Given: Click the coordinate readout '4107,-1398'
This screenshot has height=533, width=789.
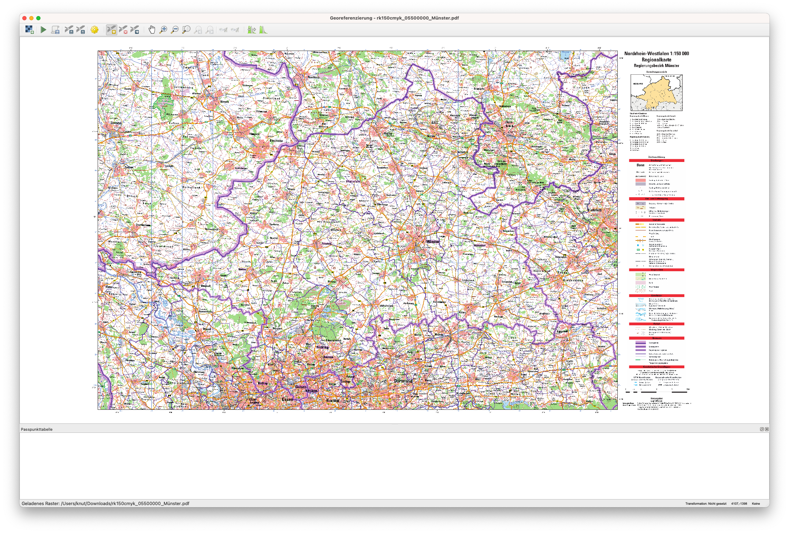Looking at the screenshot, I should coord(739,504).
